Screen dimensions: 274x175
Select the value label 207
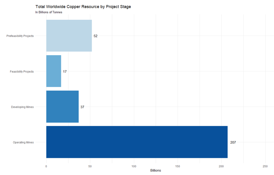pyautogui.click(x=233, y=142)
